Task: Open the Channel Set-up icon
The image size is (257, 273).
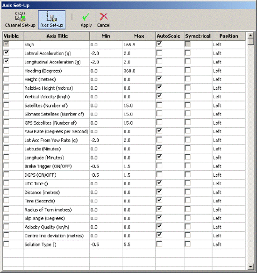Action: click(20, 20)
